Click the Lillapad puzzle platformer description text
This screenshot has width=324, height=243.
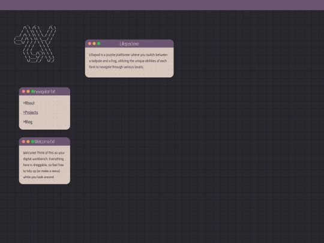(x=128, y=61)
